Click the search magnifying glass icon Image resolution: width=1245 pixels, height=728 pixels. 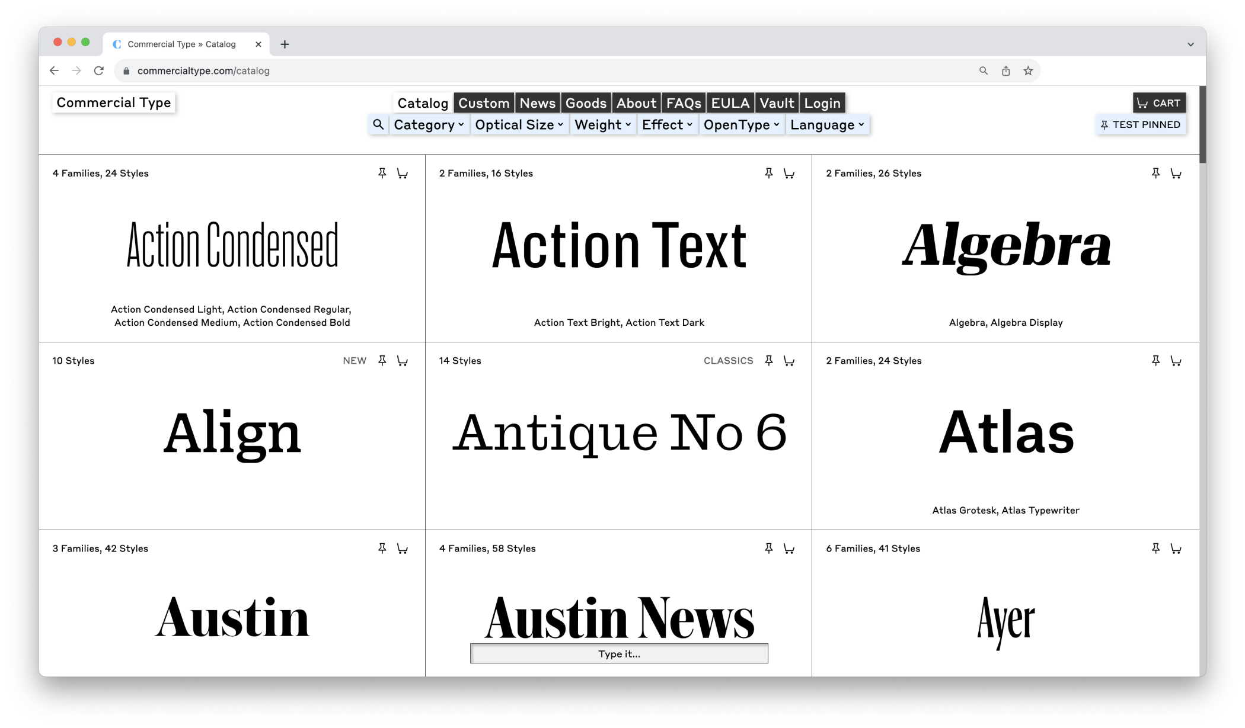pos(378,124)
